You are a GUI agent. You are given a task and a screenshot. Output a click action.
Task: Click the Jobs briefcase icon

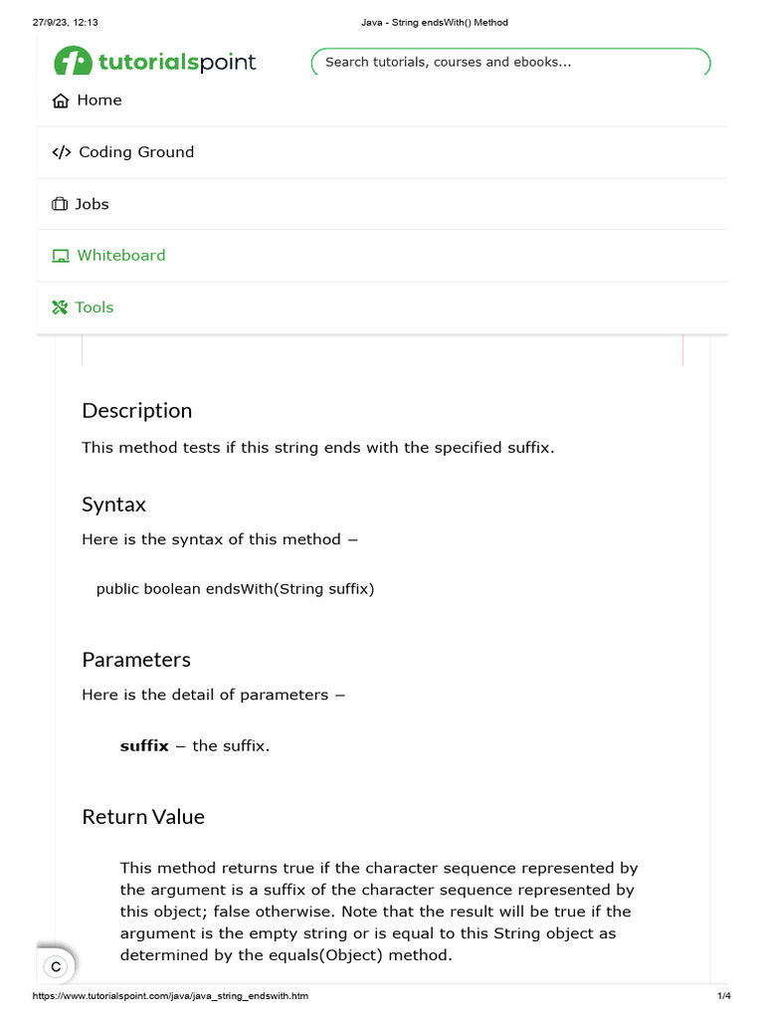(60, 204)
